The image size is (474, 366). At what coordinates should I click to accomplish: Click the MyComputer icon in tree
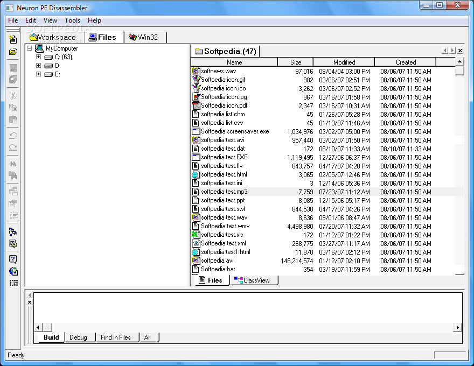coord(39,48)
